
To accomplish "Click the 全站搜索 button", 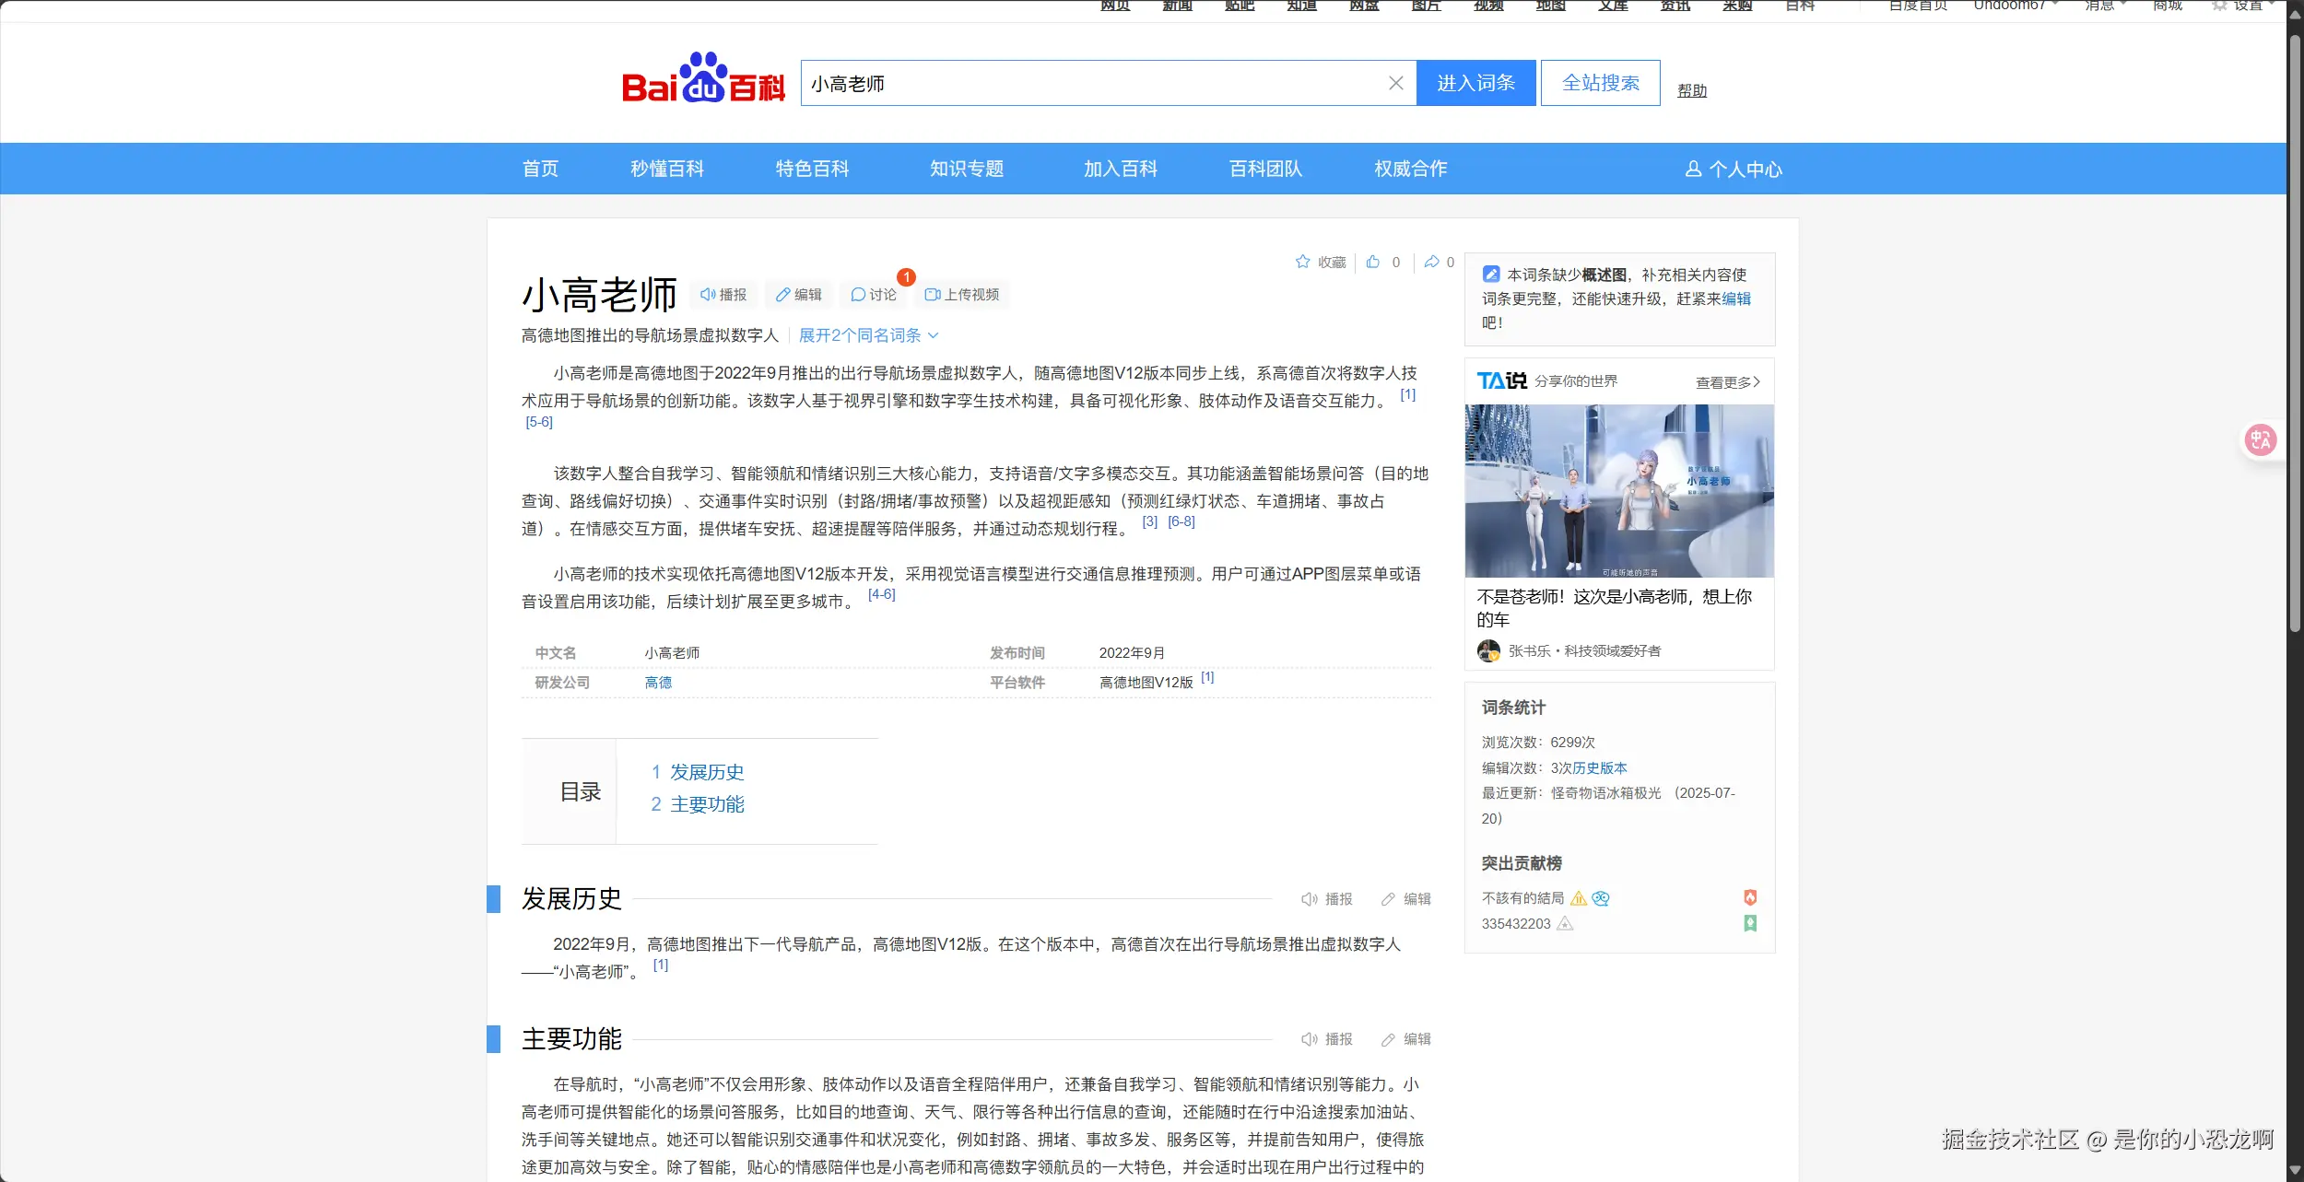I will [1600, 84].
